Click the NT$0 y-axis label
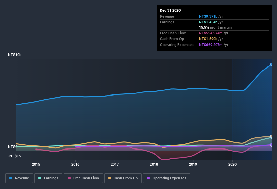This screenshot has height=189, width=277. click(12, 147)
